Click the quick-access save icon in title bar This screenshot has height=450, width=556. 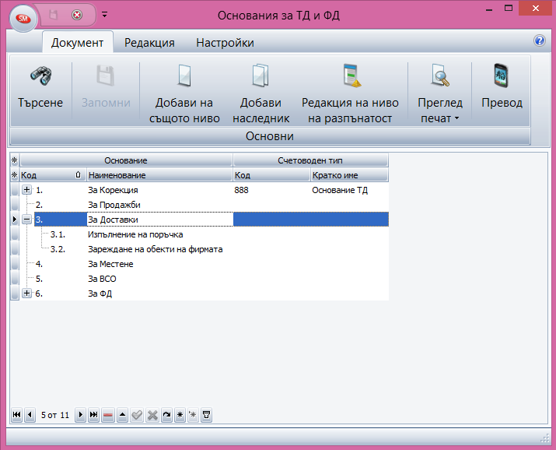pos(53,15)
